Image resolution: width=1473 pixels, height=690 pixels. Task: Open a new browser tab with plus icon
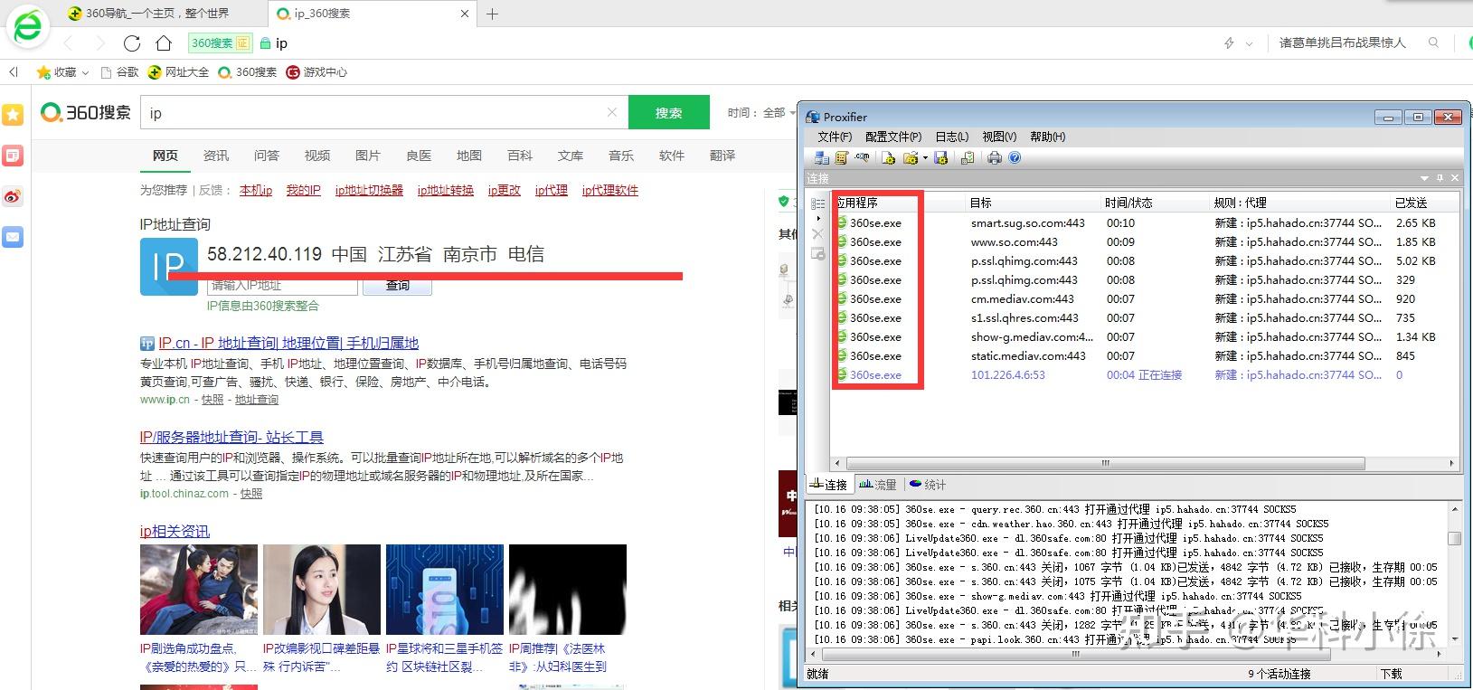click(492, 14)
